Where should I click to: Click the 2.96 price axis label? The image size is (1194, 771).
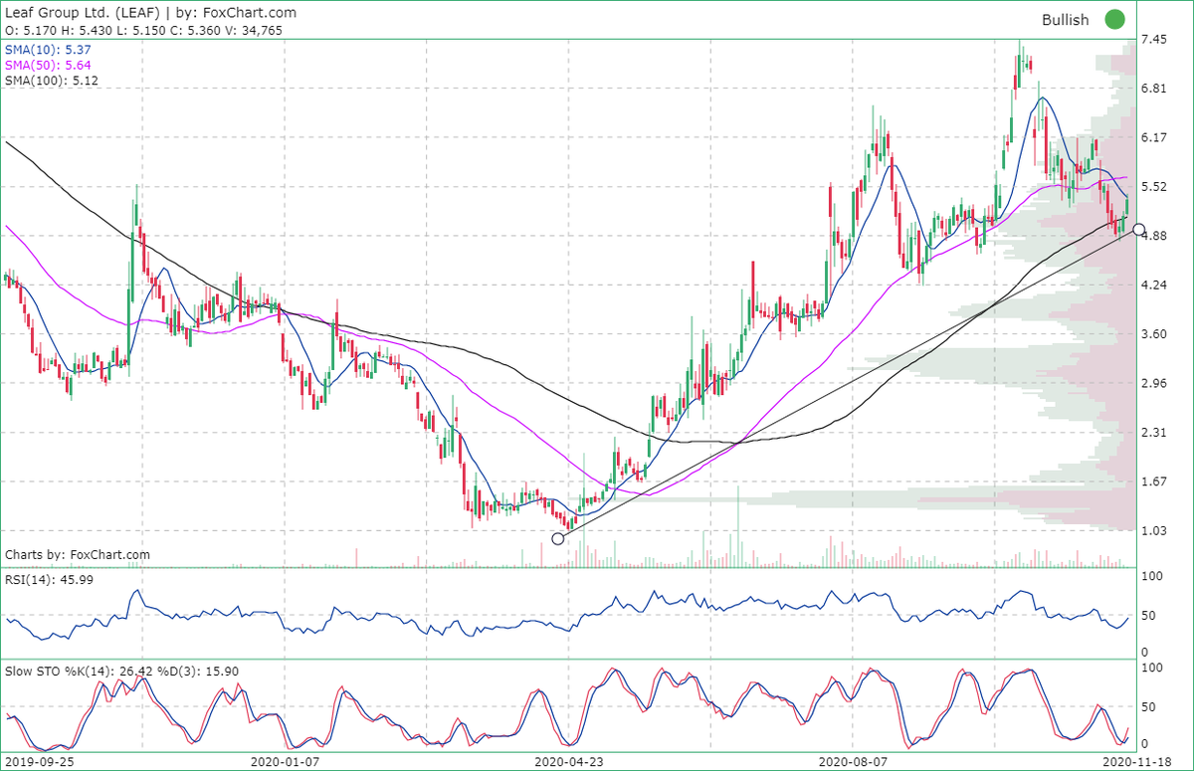pyautogui.click(x=1155, y=383)
